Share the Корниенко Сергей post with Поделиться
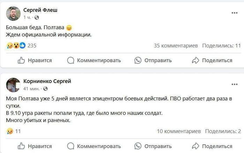The height and width of the screenshot is (153, 244). click(212, 146)
